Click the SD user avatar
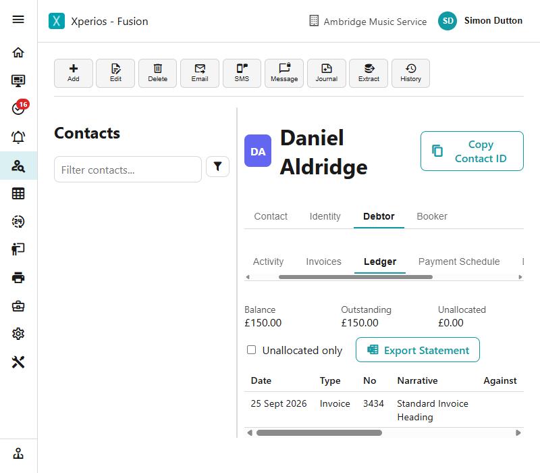540x473 pixels. point(448,21)
